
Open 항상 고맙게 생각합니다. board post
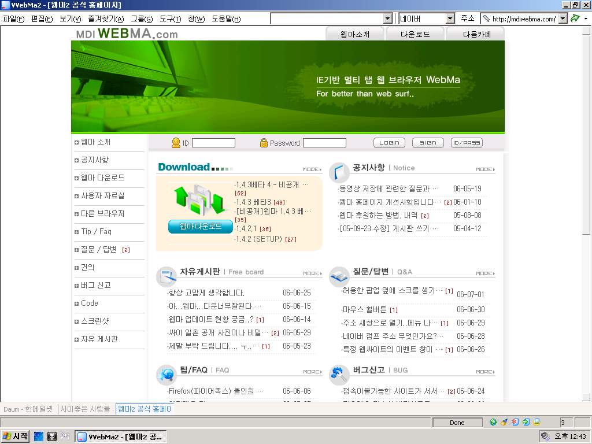click(206, 293)
